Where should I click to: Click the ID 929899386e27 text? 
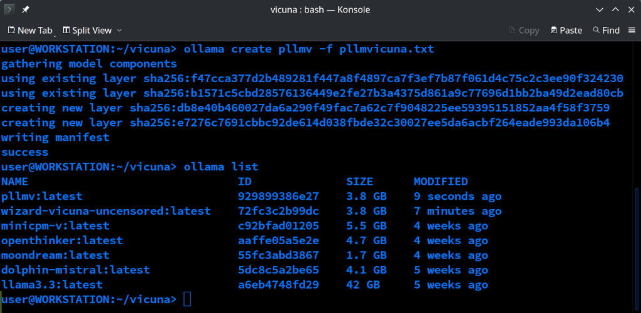(x=279, y=197)
